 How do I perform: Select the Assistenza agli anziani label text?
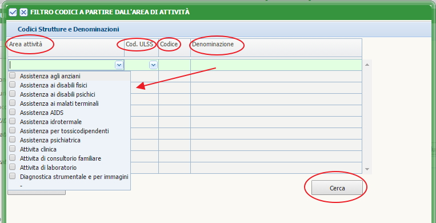[x=50, y=75]
